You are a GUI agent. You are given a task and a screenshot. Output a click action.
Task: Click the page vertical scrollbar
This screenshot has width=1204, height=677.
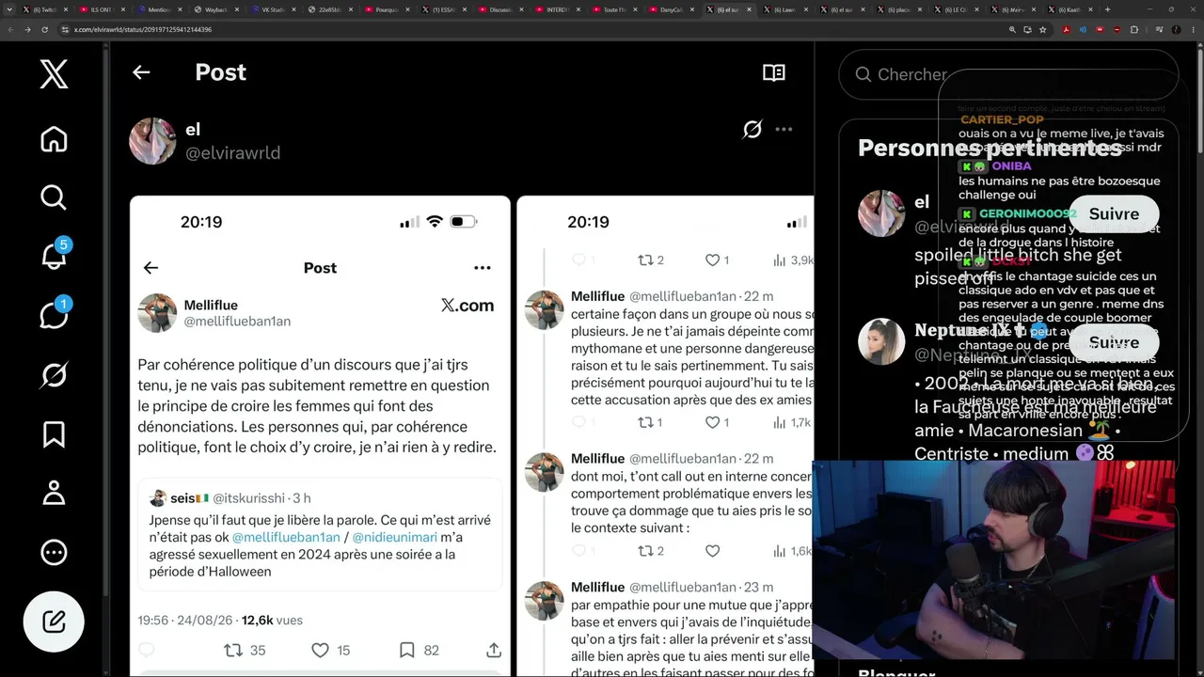coord(1199,101)
